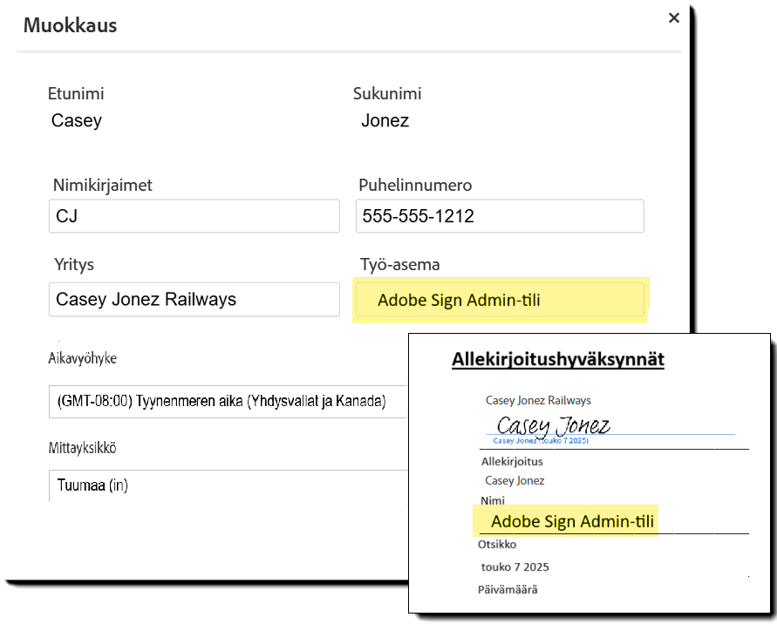777x624 pixels.
Task: Open the Aikavyöhyke dropdown Tyynenmeren aika
Action: 228,401
